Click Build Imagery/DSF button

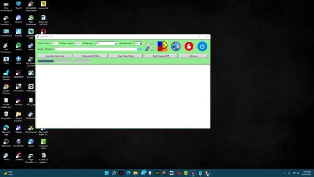click(x=161, y=56)
